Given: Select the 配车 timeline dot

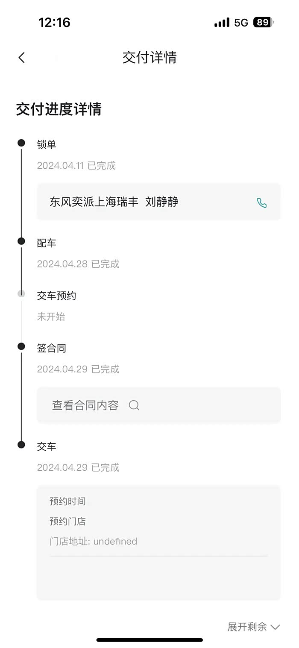Looking at the screenshot, I should coord(21,241).
